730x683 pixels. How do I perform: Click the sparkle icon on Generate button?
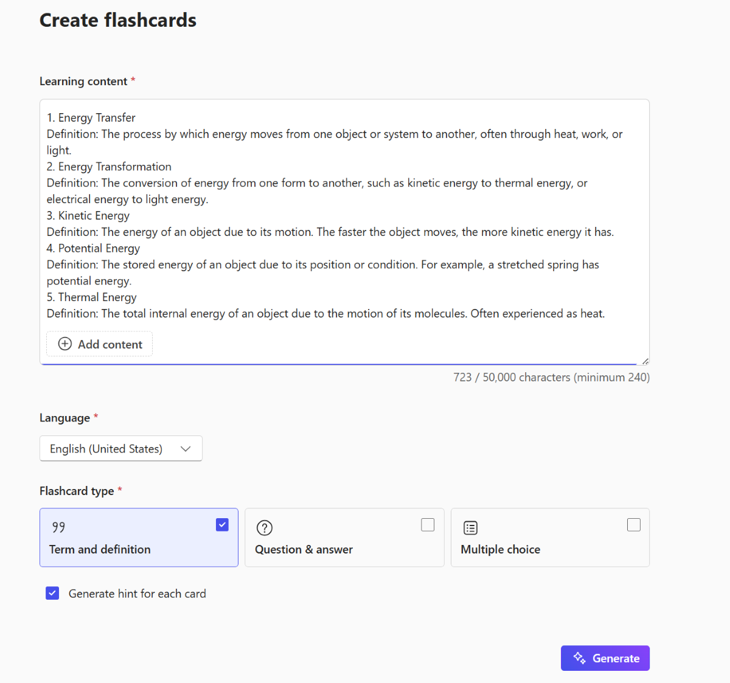coord(580,658)
